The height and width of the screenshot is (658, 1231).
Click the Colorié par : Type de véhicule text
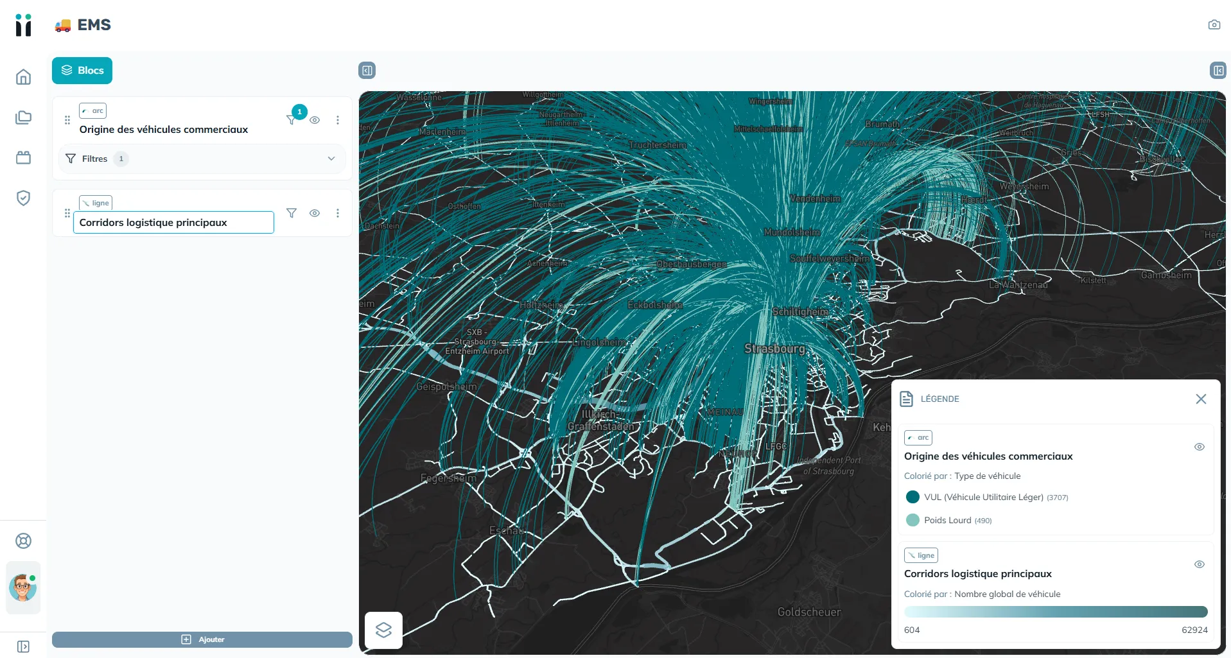(962, 476)
